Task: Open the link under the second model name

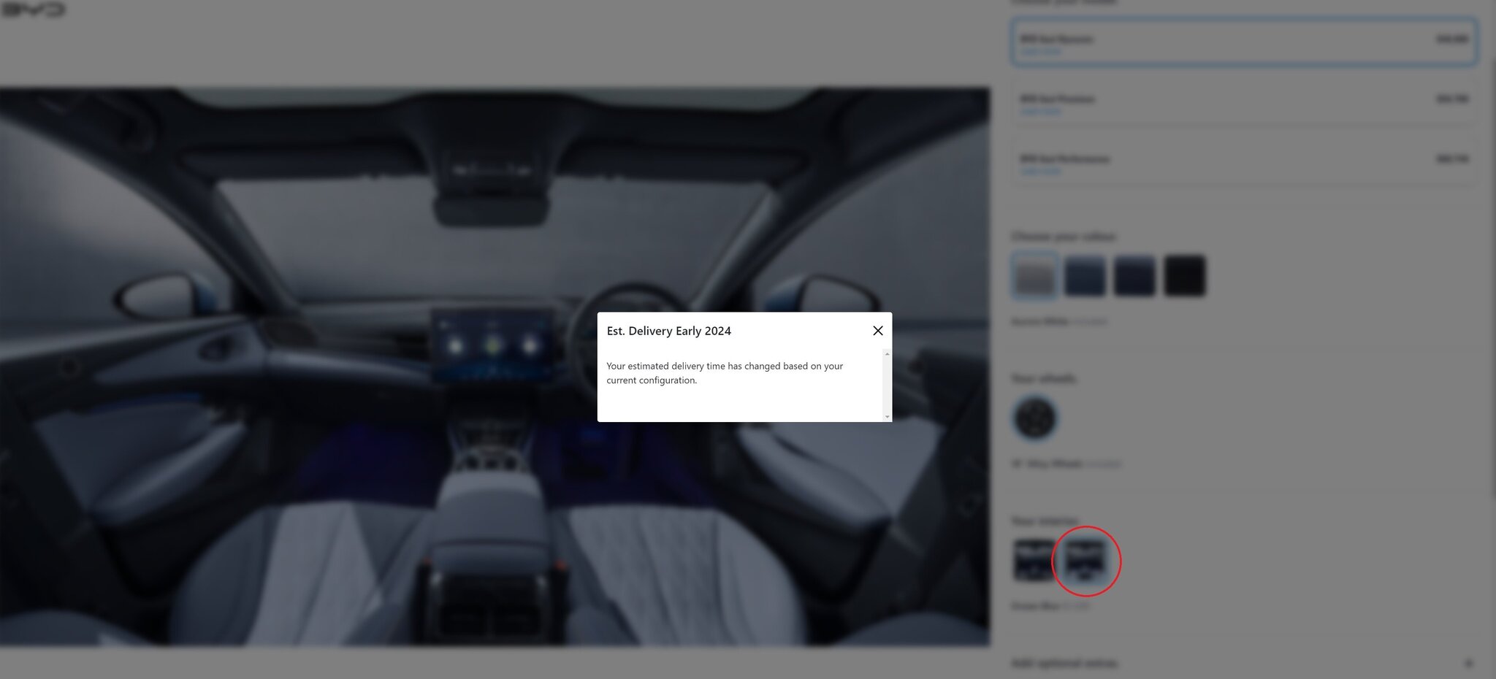Action: click(x=1040, y=112)
